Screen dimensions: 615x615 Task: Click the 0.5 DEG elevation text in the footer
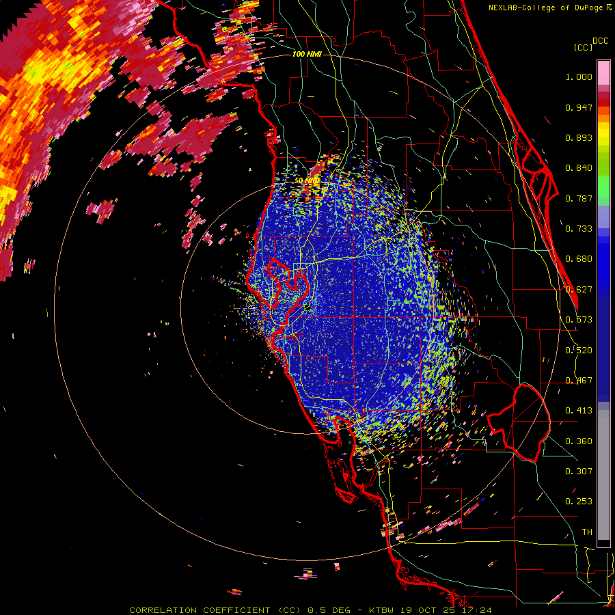330,610
